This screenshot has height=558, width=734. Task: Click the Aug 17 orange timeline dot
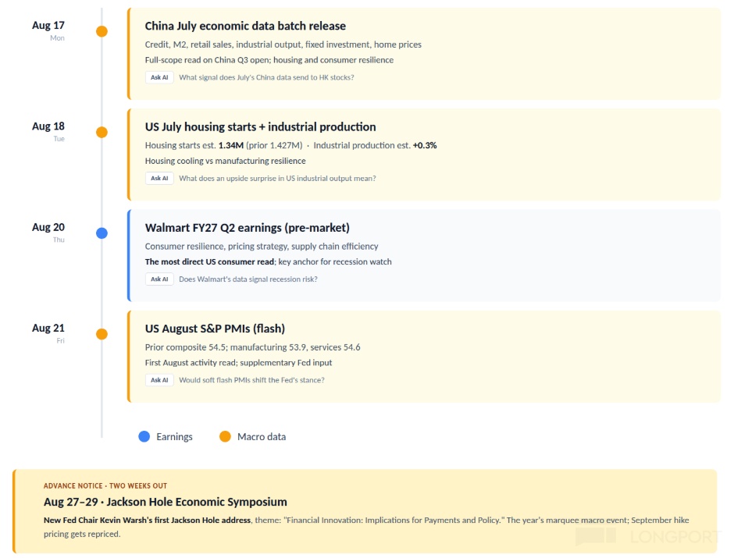[x=102, y=31]
